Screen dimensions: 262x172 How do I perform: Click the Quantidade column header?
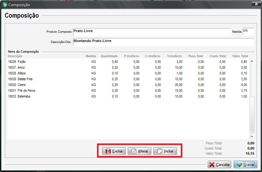click(x=109, y=56)
